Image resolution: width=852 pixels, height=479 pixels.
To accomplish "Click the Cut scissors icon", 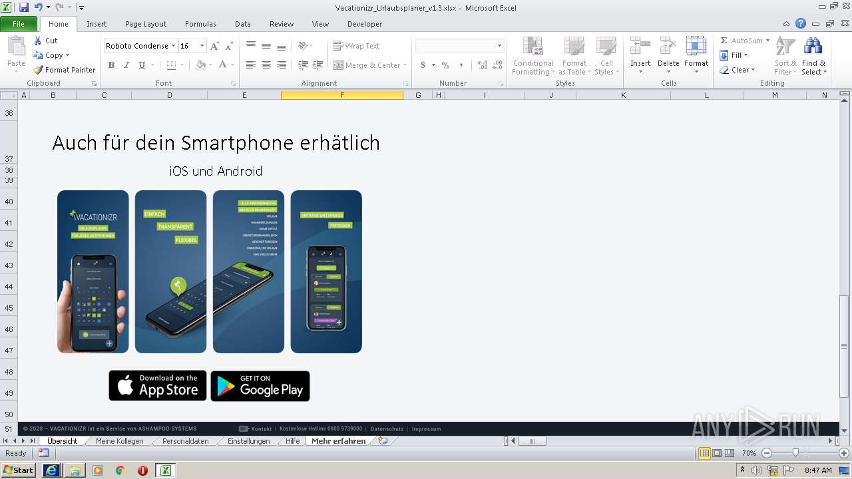I will 38,41.
